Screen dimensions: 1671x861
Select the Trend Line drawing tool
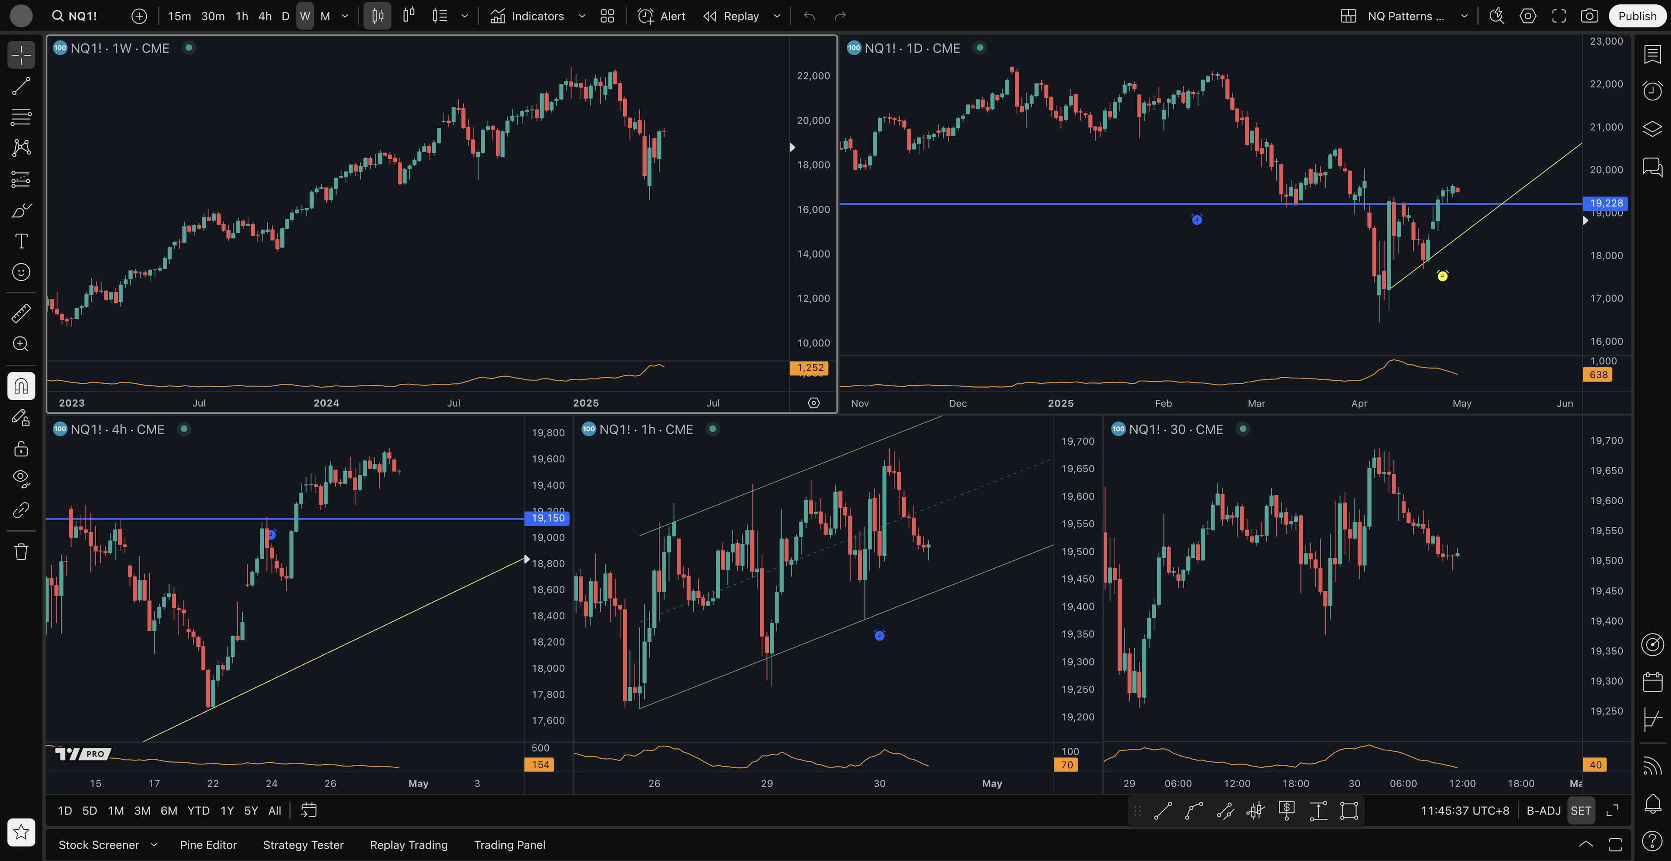(21, 86)
